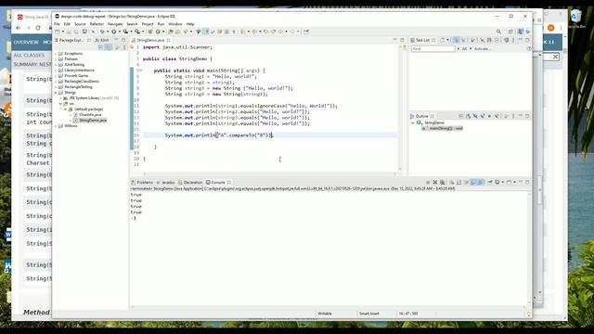
Task: Click ALL CLASSES link in browser page
Action: coord(29,56)
